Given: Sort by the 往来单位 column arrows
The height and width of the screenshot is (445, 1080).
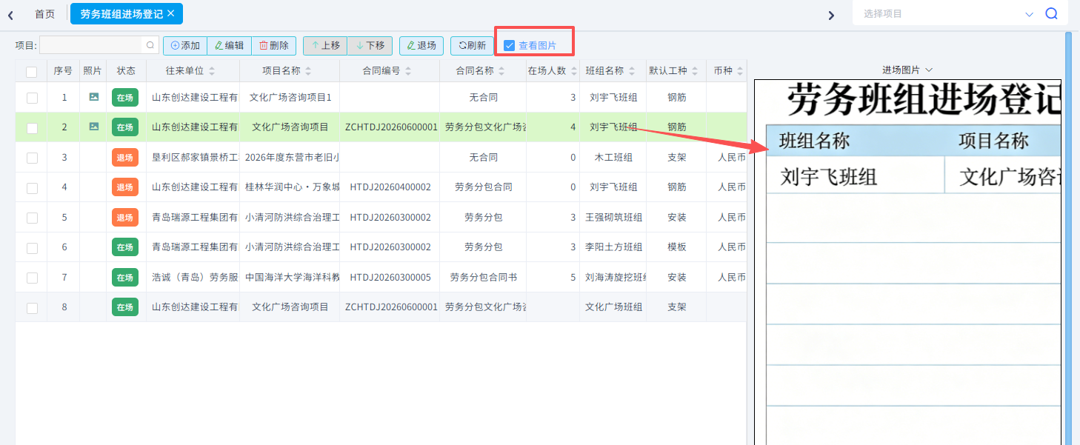Looking at the screenshot, I should coord(212,71).
